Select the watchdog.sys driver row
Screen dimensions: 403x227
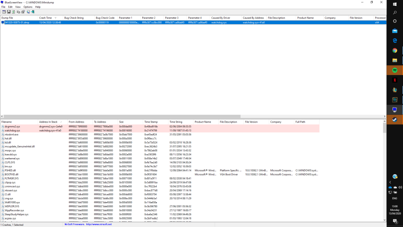point(12,131)
